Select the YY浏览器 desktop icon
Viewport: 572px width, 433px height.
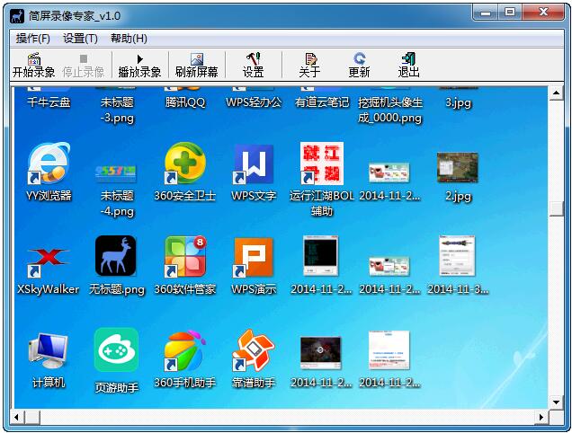49,164
